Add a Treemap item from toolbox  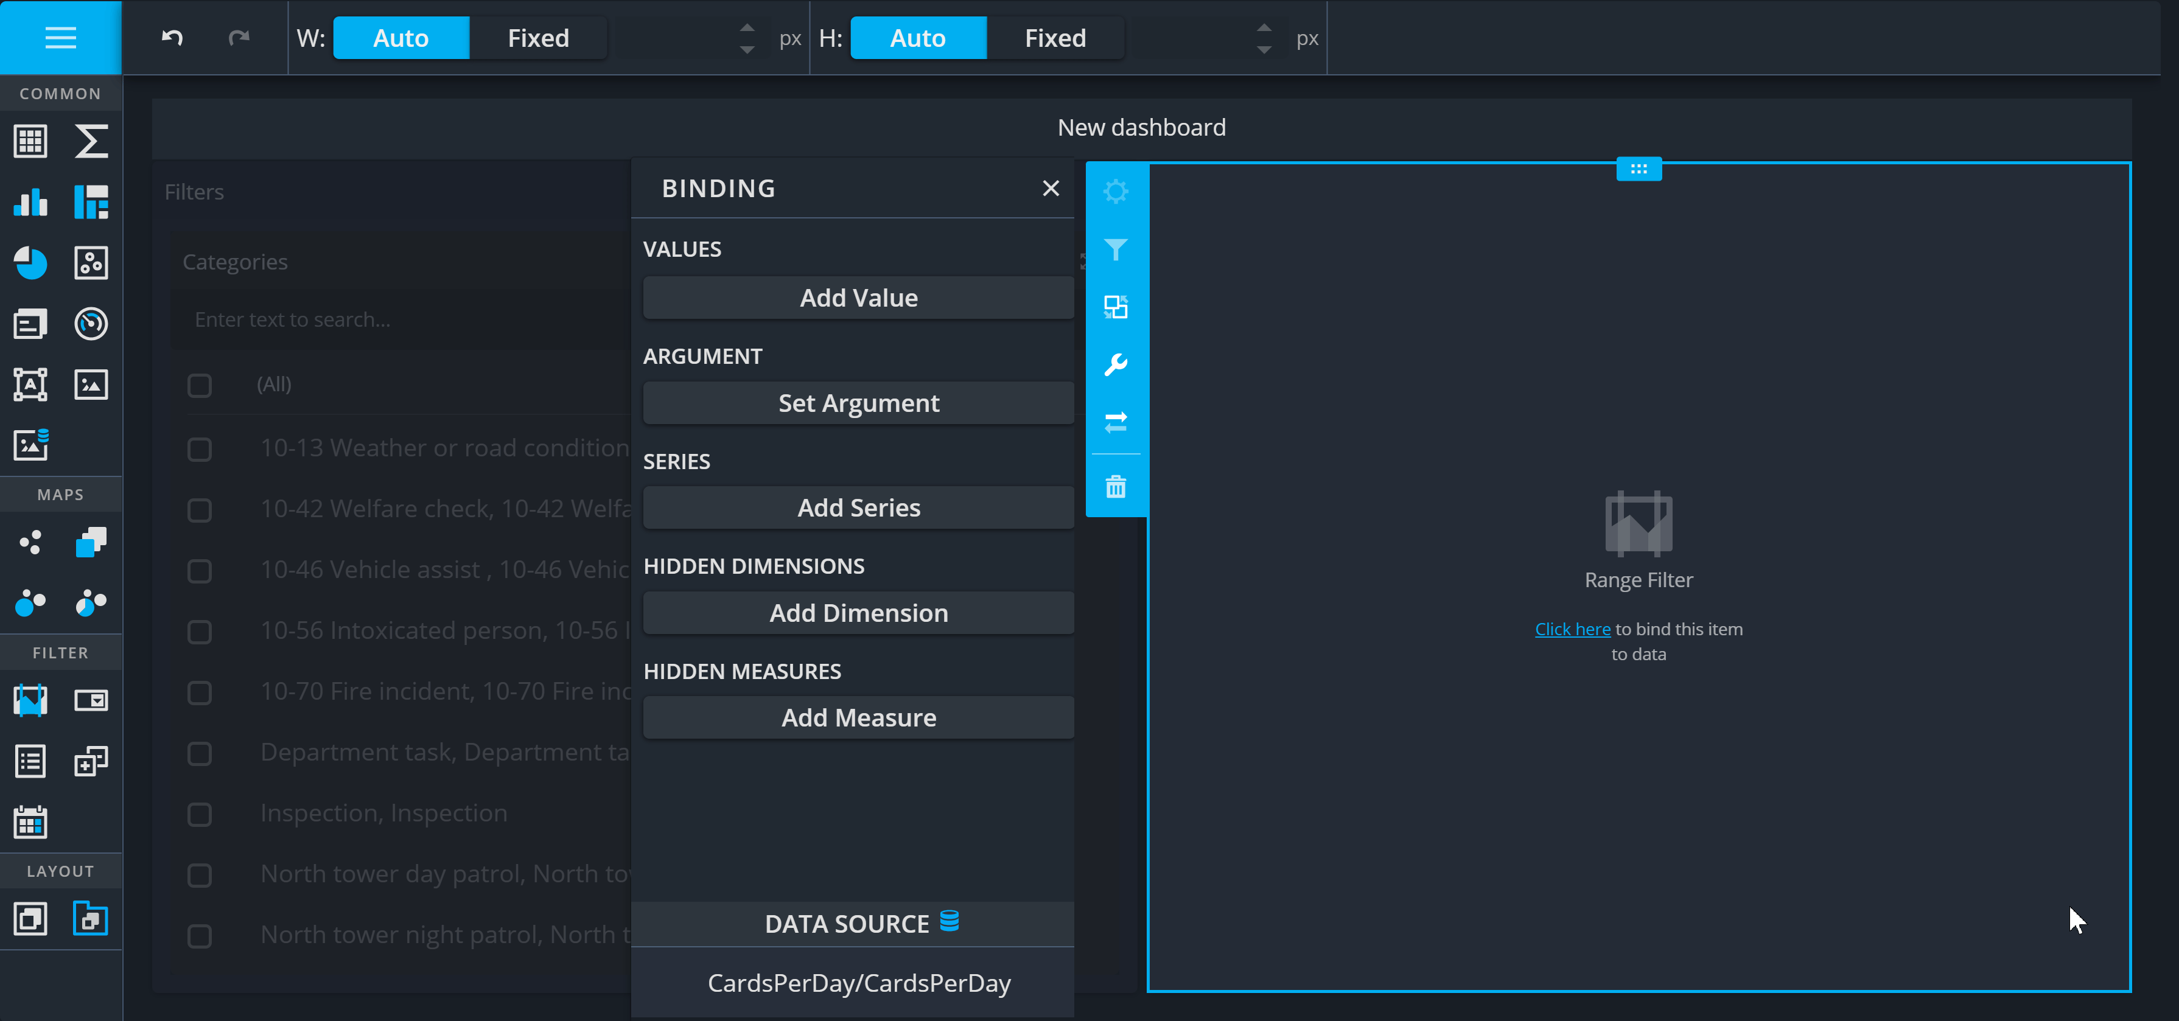[91, 202]
